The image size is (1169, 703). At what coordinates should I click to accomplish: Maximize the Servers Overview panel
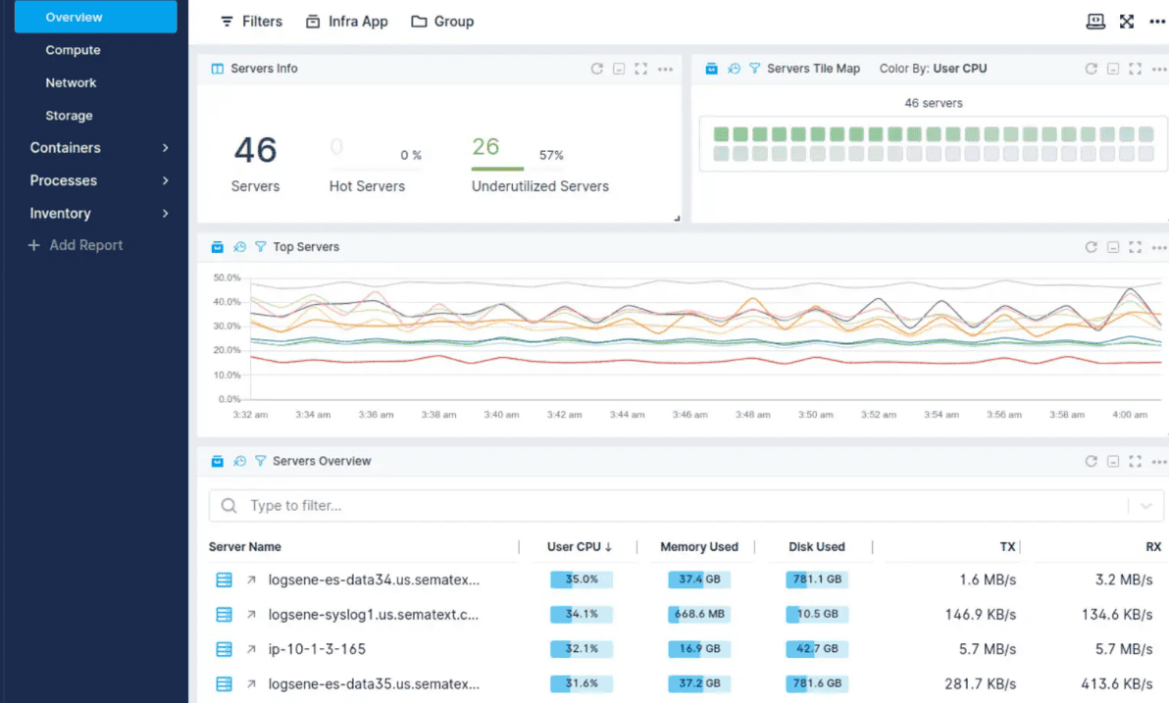[1135, 462]
